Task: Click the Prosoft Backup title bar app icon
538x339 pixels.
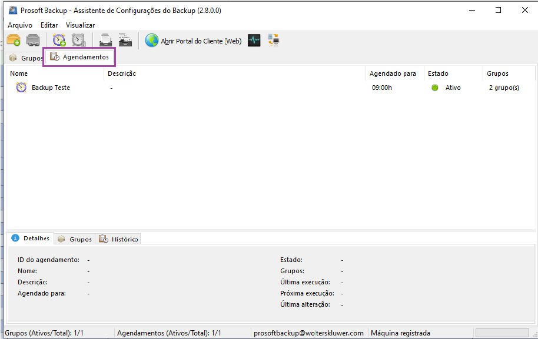Action: (x=13, y=10)
